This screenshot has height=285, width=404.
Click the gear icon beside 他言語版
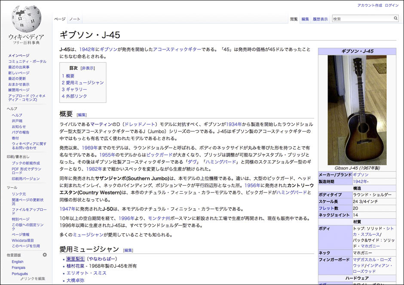45,255
